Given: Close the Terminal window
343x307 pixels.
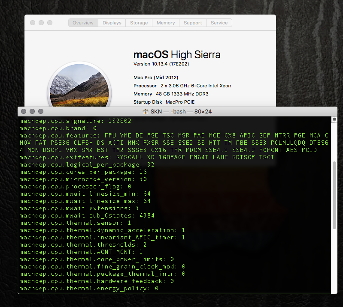Looking at the screenshot, I should 24,111.
